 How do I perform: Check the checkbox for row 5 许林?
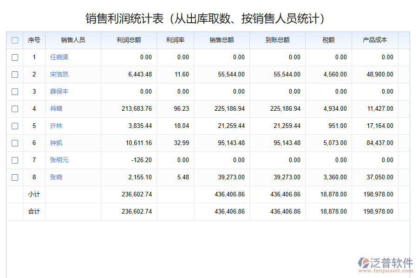click(x=15, y=126)
